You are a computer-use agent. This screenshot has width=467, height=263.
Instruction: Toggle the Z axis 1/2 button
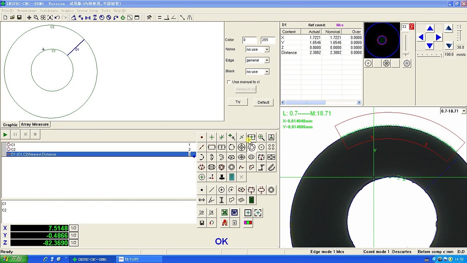(x=73, y=243)
